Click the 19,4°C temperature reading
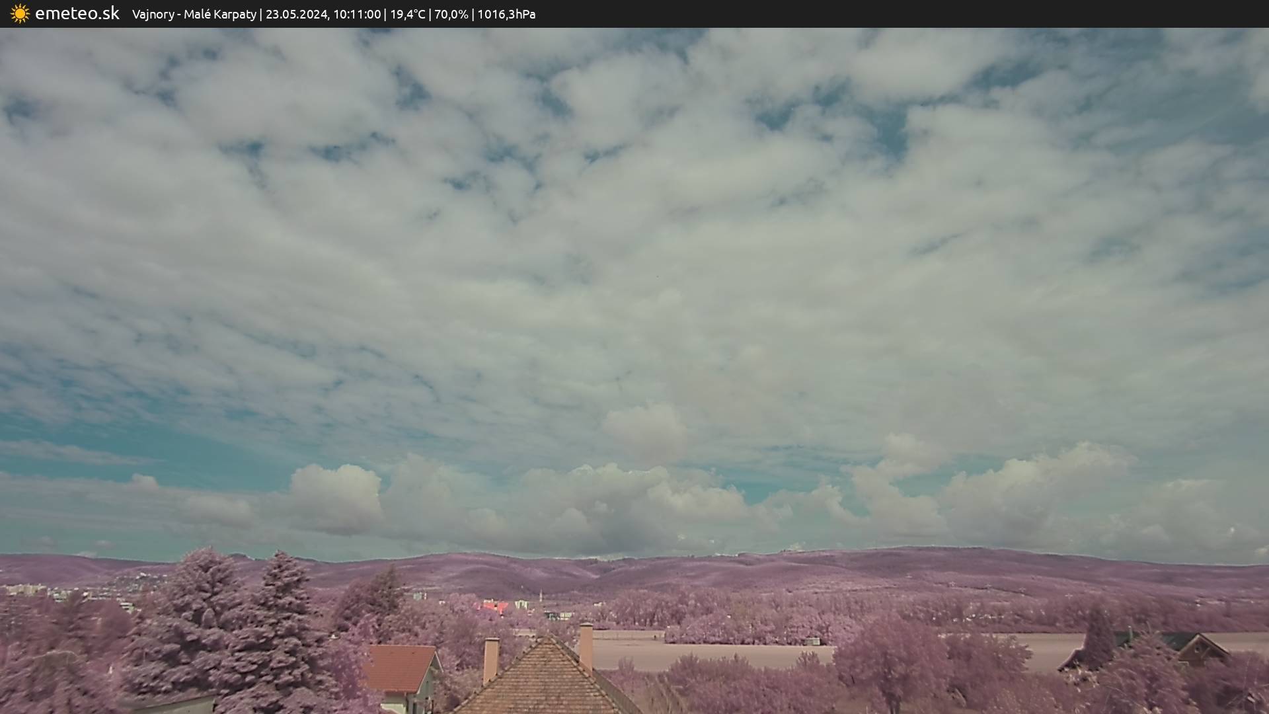The image size is (1269, 714). tap(408, 15)
